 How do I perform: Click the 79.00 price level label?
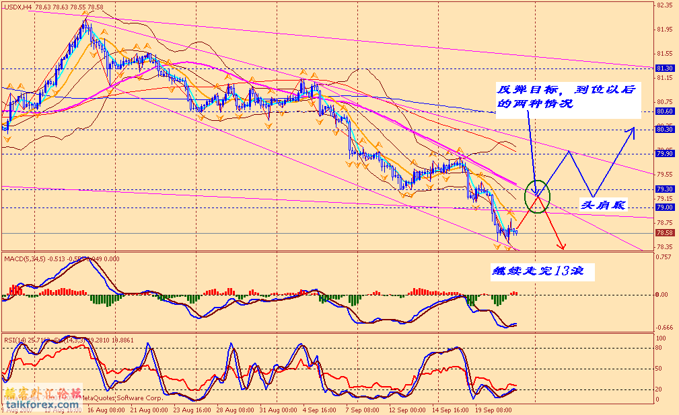tap(665, 207)
